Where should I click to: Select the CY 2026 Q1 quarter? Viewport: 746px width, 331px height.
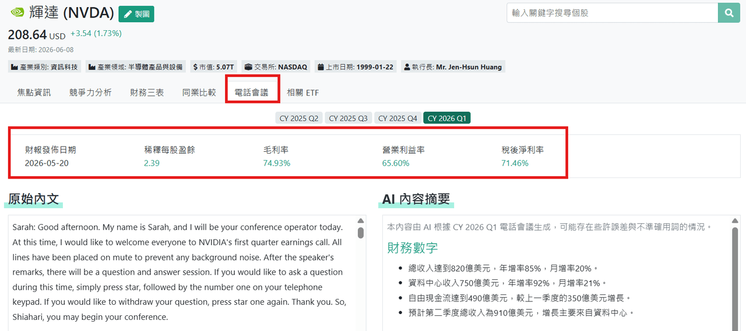tap(447, 118)
